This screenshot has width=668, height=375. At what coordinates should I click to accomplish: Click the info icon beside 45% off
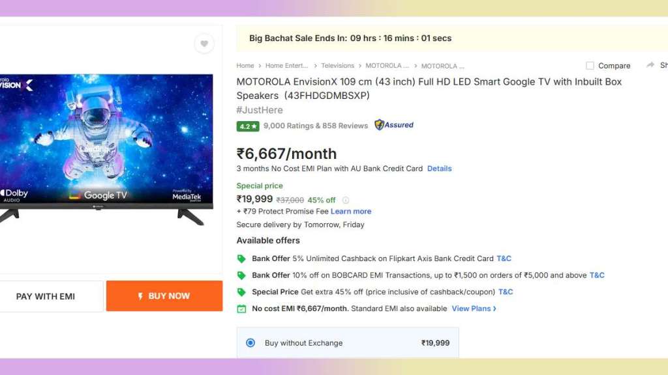tap(345, 200)
